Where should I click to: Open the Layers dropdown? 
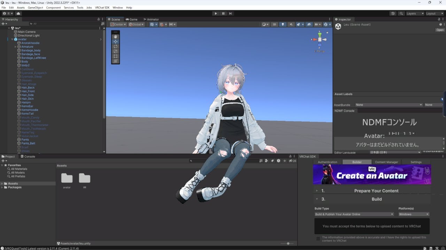(x=415, y=14)
